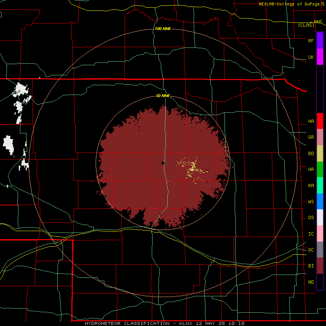Click the 100 NMI range ring label
The image size is (326, 326).
(x=163, y=29)
